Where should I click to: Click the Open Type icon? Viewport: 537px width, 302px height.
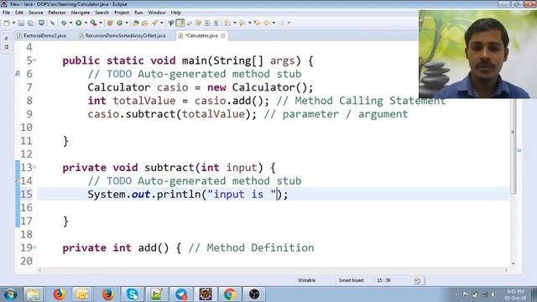coord(136,23)
